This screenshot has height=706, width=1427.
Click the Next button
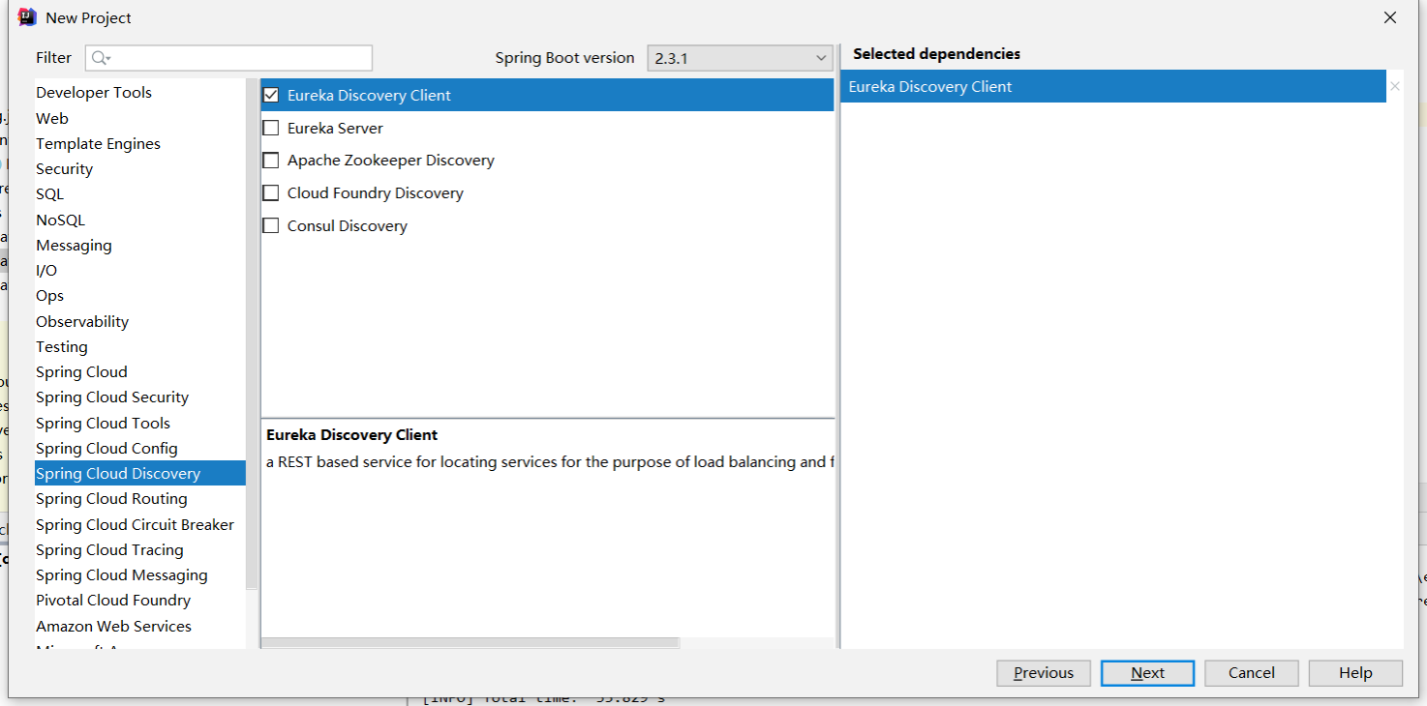1147,673
